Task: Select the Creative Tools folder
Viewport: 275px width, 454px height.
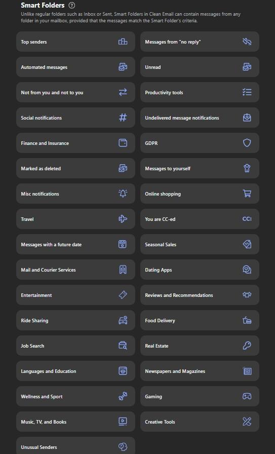Action: click(x=200, y=422)
